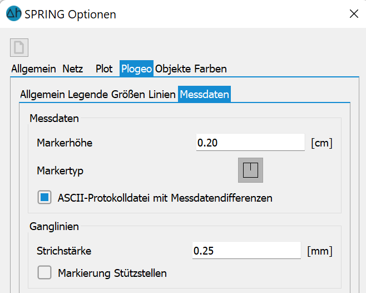
Task: Switch to the top-level Allgemein tab
Action: tap(33, 69)
